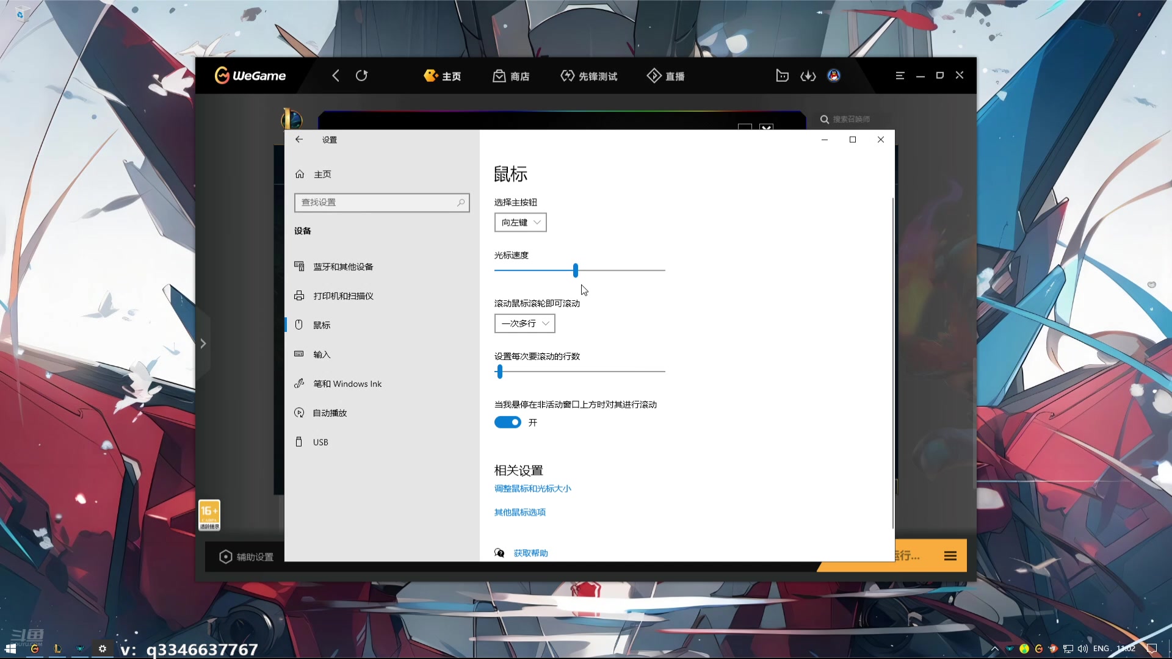The image size is (1172, 659).
Task: Refresh the WeGame page
Action: 362,76
